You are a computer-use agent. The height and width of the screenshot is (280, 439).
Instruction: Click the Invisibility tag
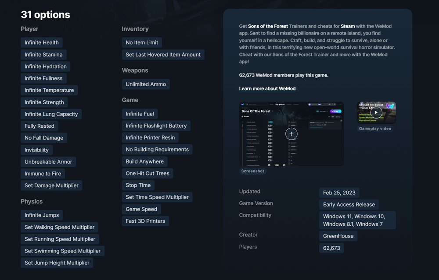(x=36, y=150)
